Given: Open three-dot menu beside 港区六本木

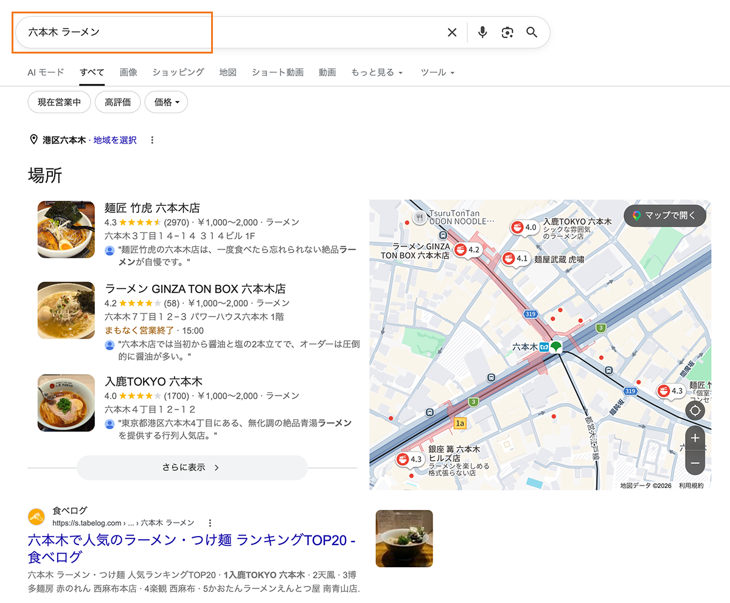Looking at the screenshot, I should 152,140.
